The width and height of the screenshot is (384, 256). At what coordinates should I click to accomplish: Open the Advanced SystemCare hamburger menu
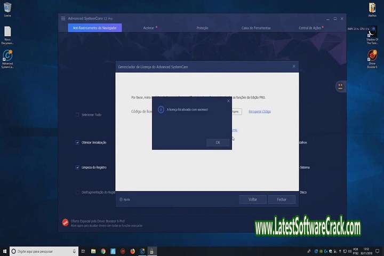tap(63, 19)
